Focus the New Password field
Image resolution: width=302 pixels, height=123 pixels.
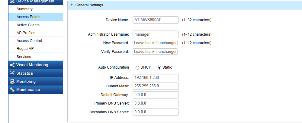pos(155,43)
